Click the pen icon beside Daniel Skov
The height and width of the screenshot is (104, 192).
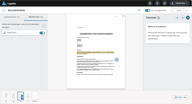5,33
